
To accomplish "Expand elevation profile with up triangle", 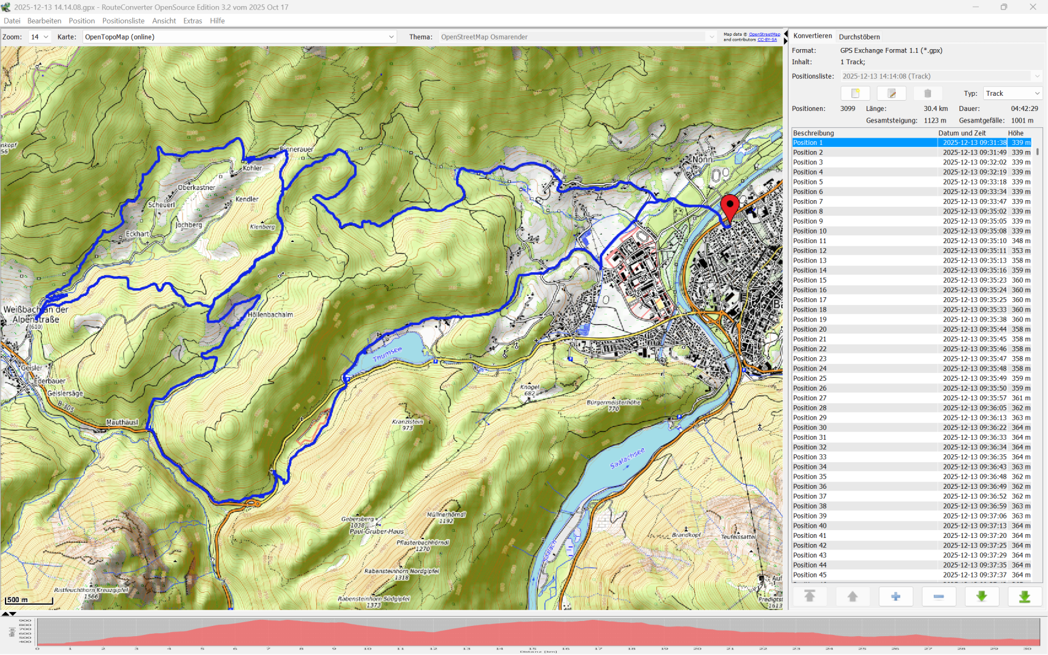I will pos(5,614).
